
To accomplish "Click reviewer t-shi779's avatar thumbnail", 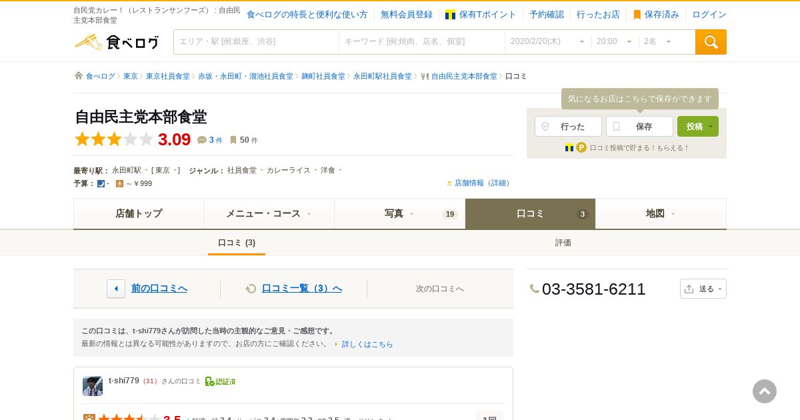I will point(93,386).
